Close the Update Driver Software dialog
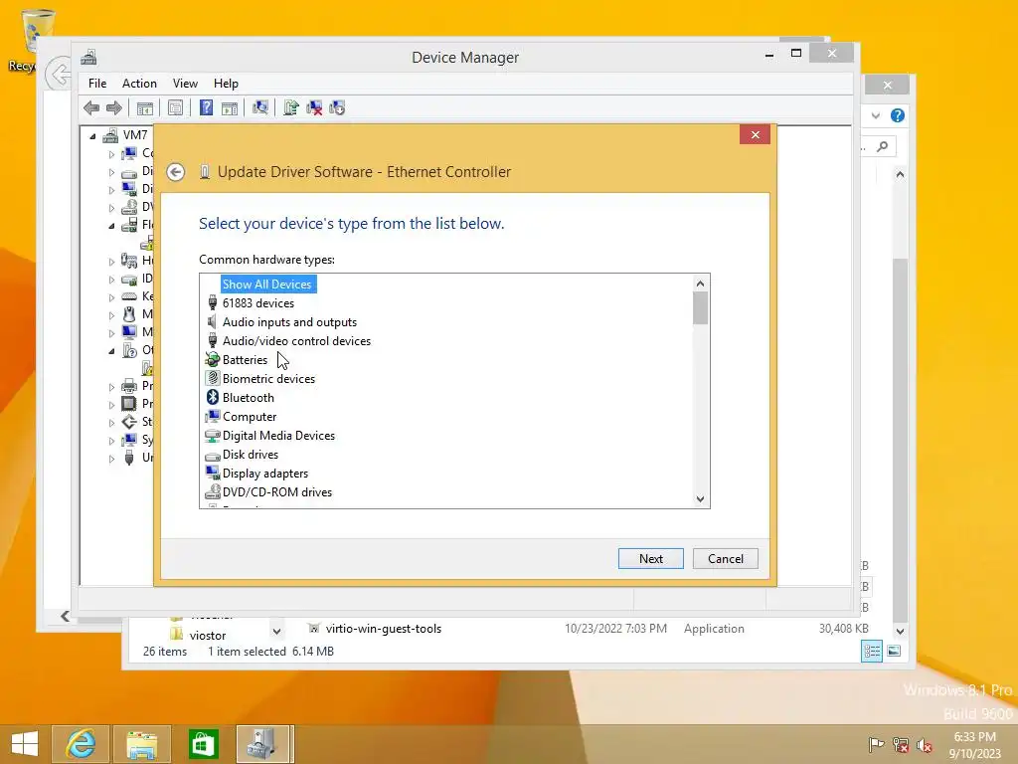Image resolution: width=1018 pixels, height=764 pixels. coord(756,134)
